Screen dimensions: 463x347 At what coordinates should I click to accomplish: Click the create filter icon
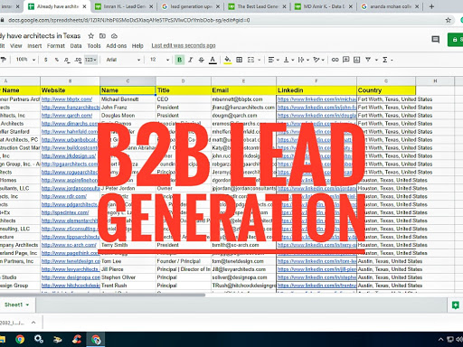coord(368,60)
